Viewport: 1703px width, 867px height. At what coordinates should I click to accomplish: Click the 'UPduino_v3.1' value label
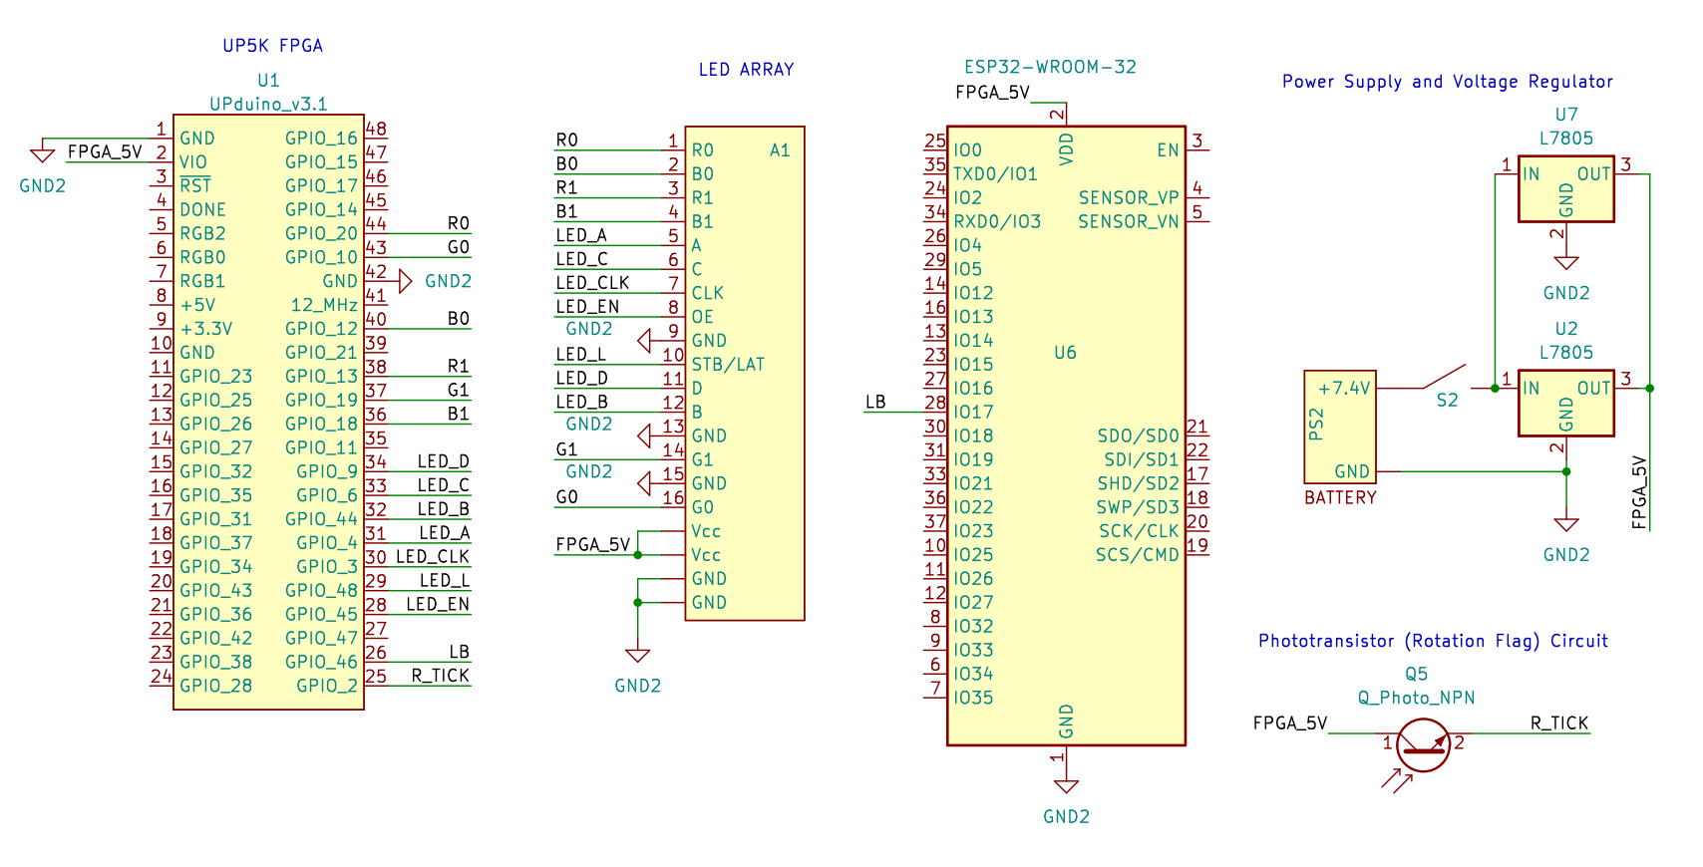point(268,105)
